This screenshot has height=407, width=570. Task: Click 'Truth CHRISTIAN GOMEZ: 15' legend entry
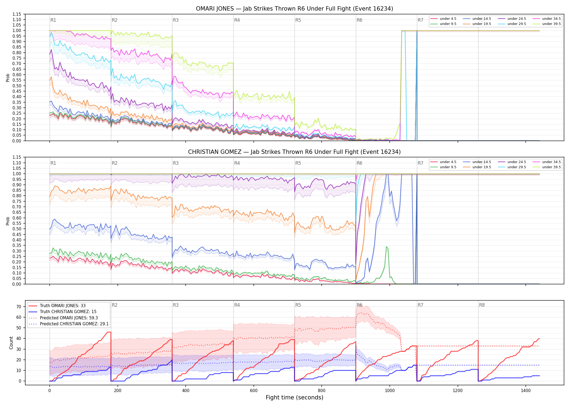(62, 312)
